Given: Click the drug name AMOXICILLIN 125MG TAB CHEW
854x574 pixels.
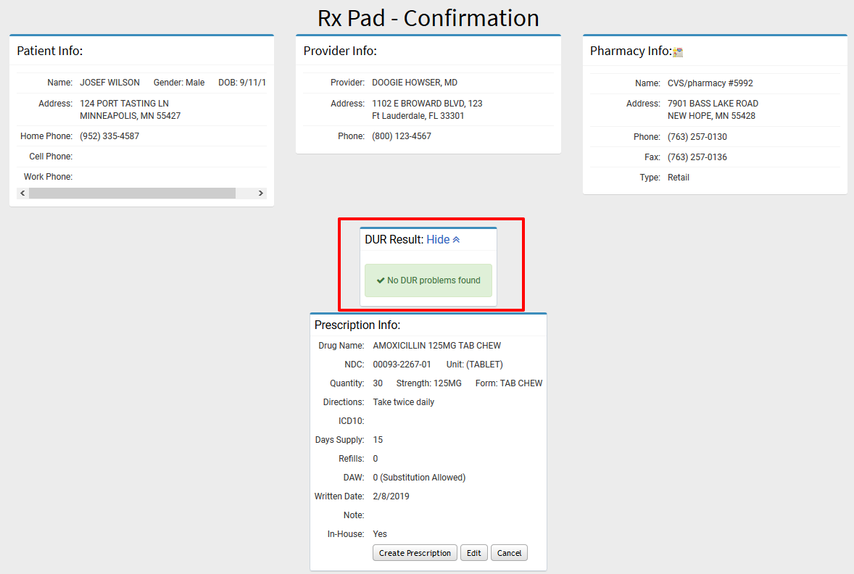Looking at the screenshot, I should point(436,346).
